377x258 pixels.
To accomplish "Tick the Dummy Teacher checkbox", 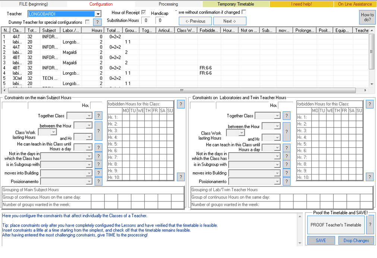I will click(88, 22).
